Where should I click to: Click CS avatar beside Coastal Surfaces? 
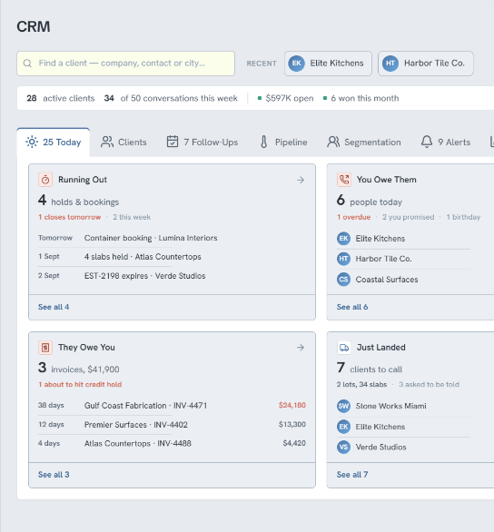[x=343, y=280]
